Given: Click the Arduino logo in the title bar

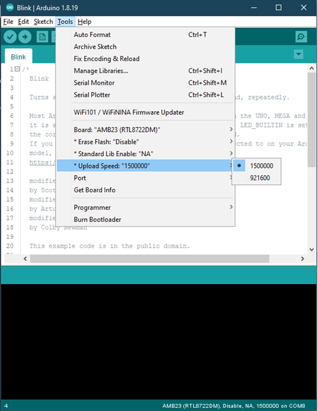Looking at the screenshot, I should (x=10, y=8).
